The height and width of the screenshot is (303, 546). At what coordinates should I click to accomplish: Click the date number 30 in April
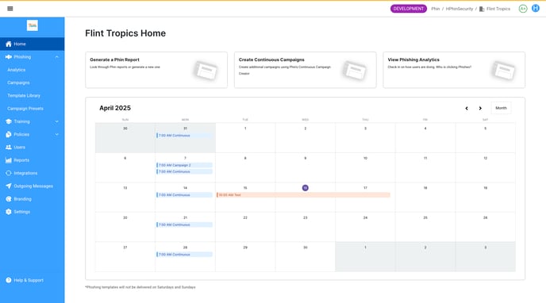pyautogui.click(x=305, y=247)
